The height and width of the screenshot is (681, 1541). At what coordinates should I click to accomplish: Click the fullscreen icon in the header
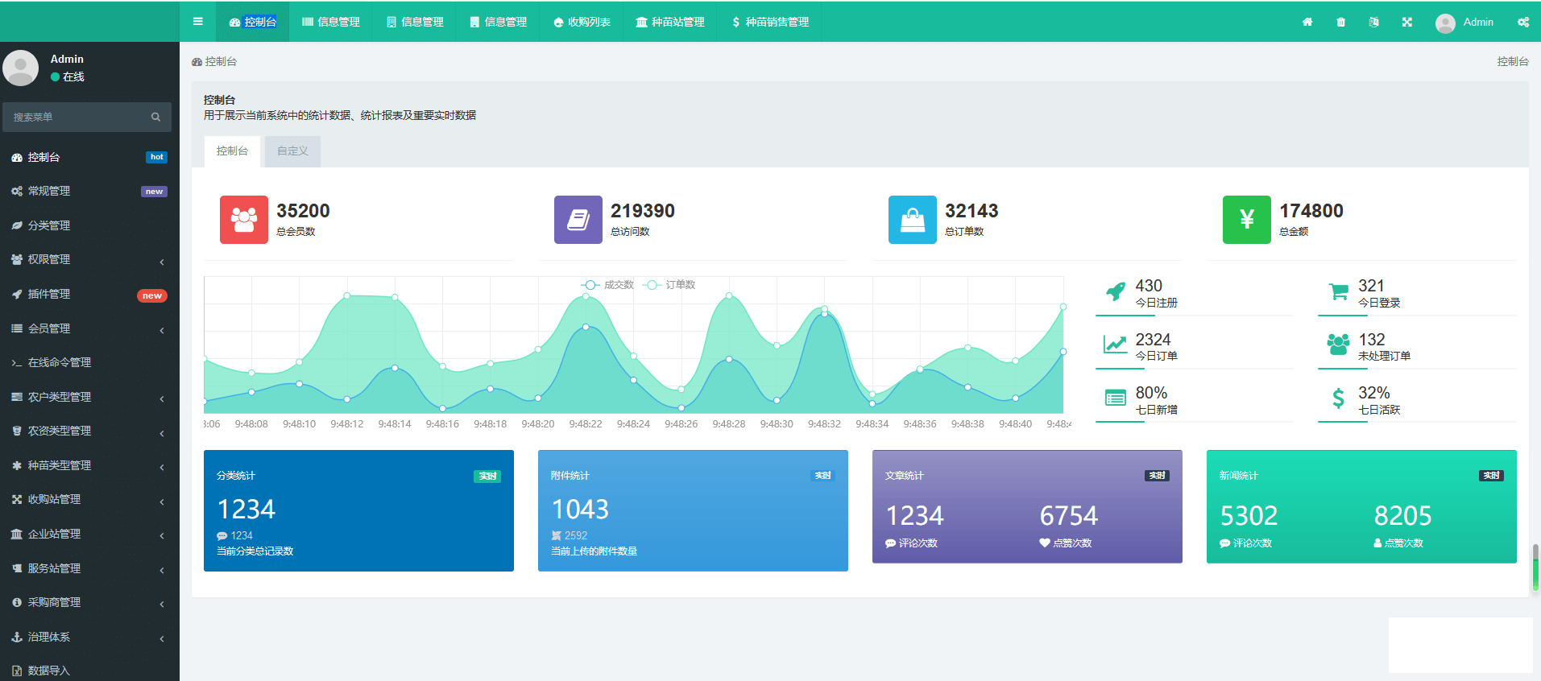click(1406, 22)
